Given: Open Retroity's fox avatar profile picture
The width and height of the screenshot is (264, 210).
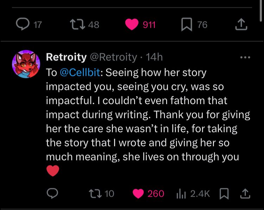Looking at the screenshot, I should (x=26, y=64).
